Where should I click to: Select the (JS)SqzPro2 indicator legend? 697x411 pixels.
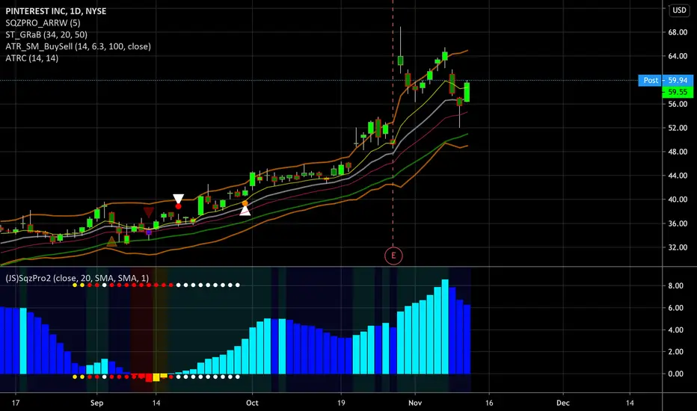tap(77, 278)
